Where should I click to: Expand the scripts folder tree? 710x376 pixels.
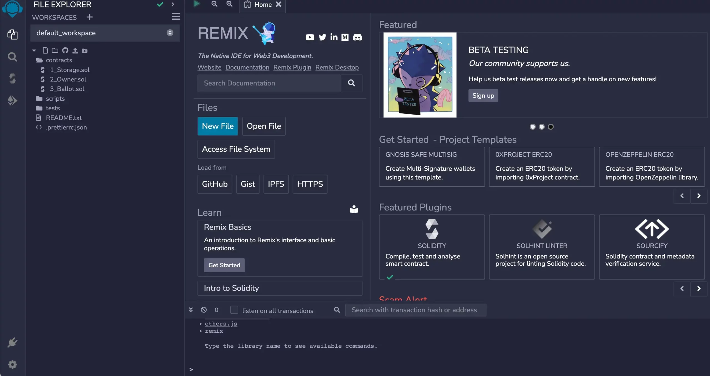[x=55, y=98]
